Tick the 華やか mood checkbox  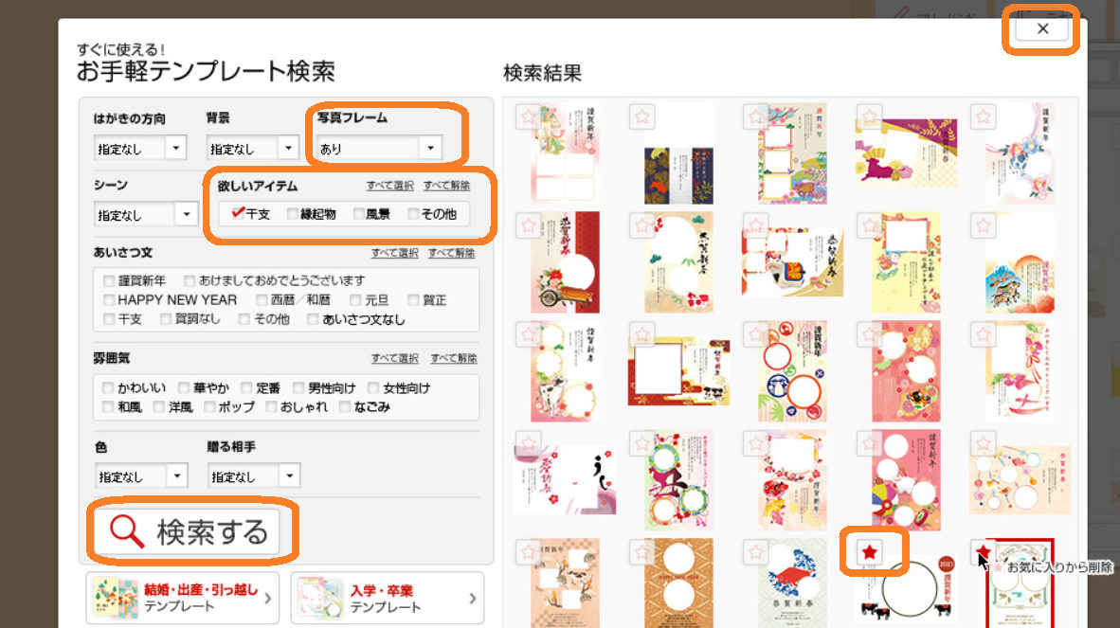click(184, 387)
